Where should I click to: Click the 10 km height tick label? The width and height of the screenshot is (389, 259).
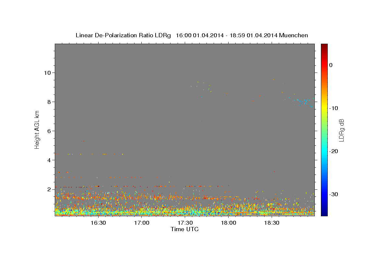click(x=48, y=73)
